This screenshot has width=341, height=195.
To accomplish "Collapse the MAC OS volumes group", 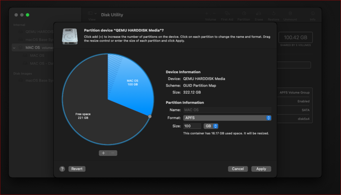I will coord(14,48).
